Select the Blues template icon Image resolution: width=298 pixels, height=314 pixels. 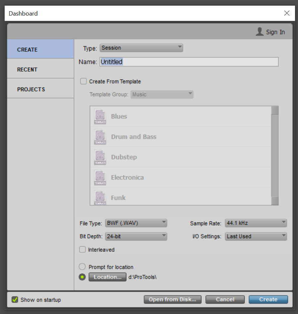tap(100, 116)
